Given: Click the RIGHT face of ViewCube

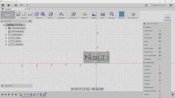Looking at the screenshot, I should pos(167,17).
